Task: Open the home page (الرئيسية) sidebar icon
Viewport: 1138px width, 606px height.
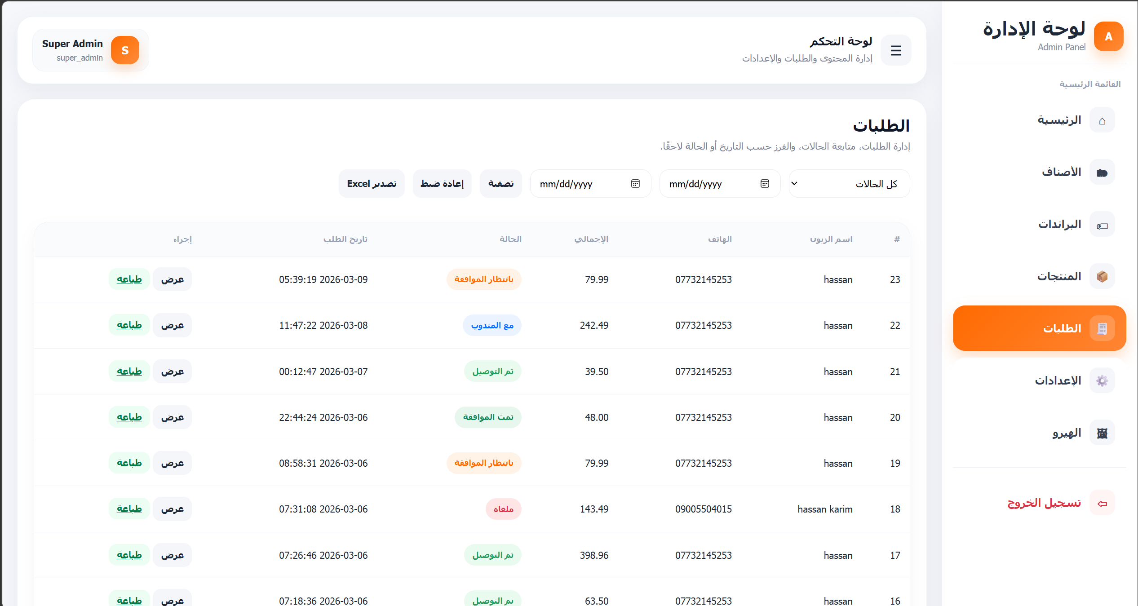Action: click(1102, 119)
